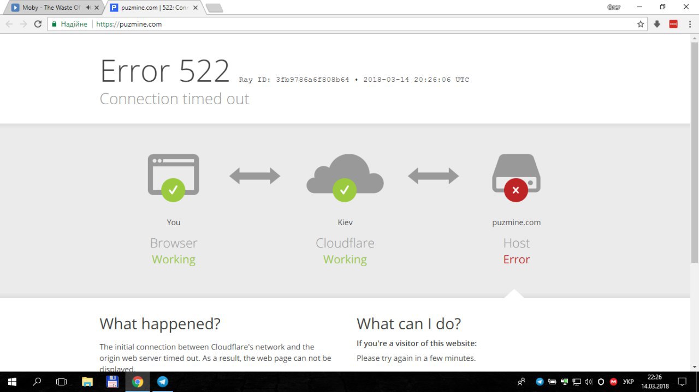
Task: Reload the puzmine.com page
Action: click(x=38, y=24)
